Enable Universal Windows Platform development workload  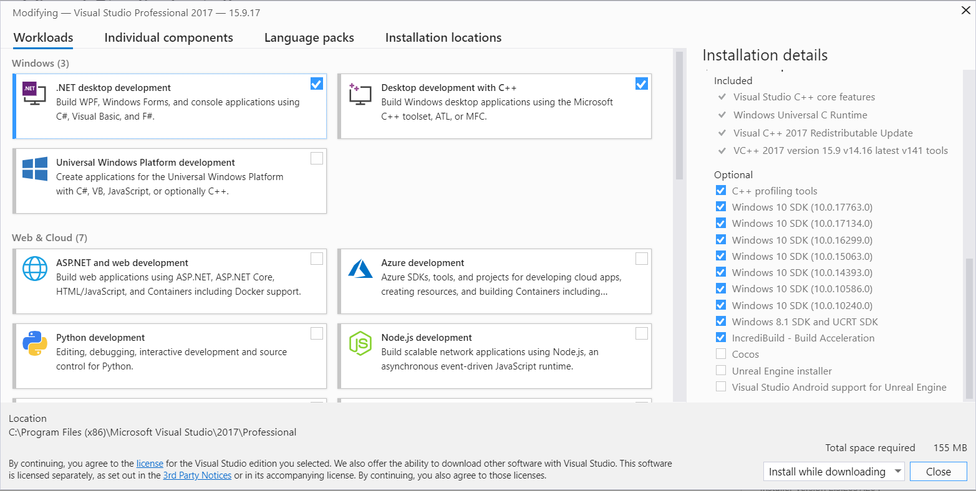click(316, 158)
